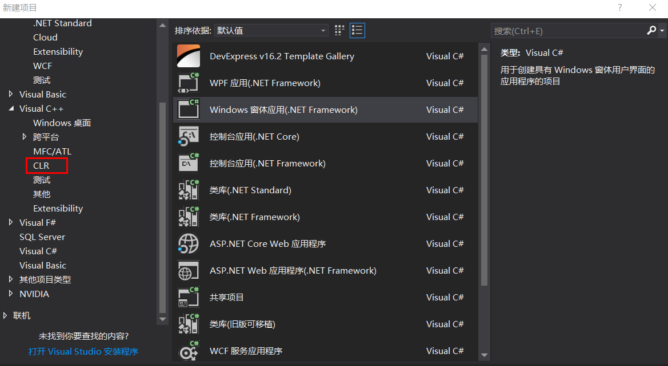668x366 pixels.
Task: Close the 新建项目 dialog
Action: click(x=652, y=7)
